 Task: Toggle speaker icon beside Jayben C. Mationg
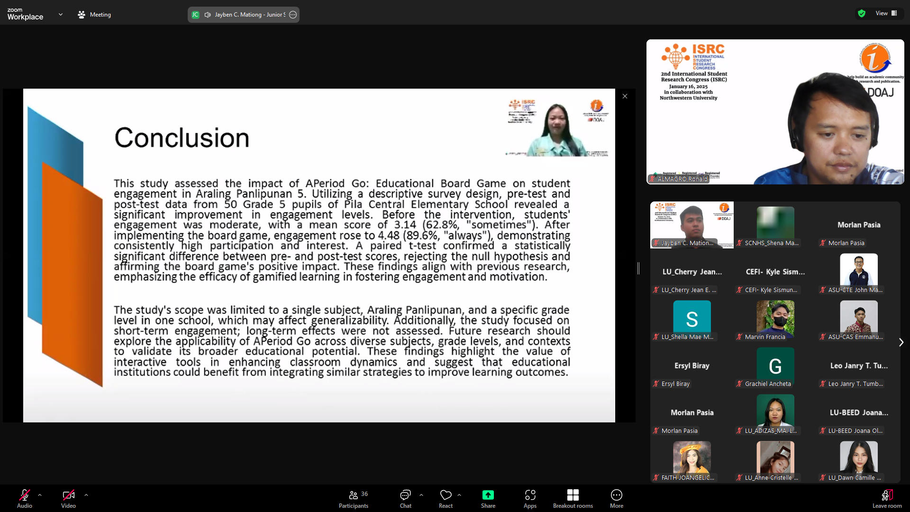[x=208, y=15]
